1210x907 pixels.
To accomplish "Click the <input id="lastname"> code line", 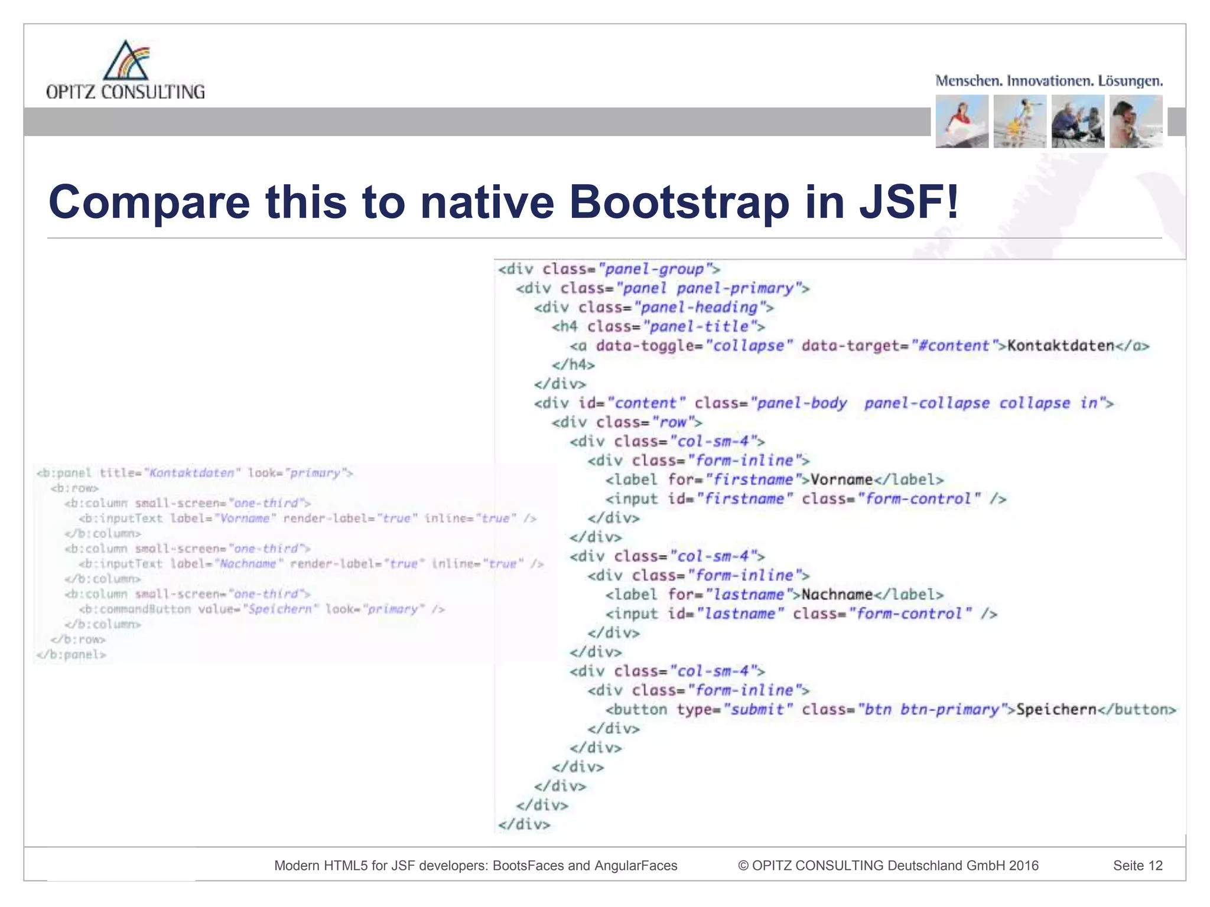I will 801,614.
